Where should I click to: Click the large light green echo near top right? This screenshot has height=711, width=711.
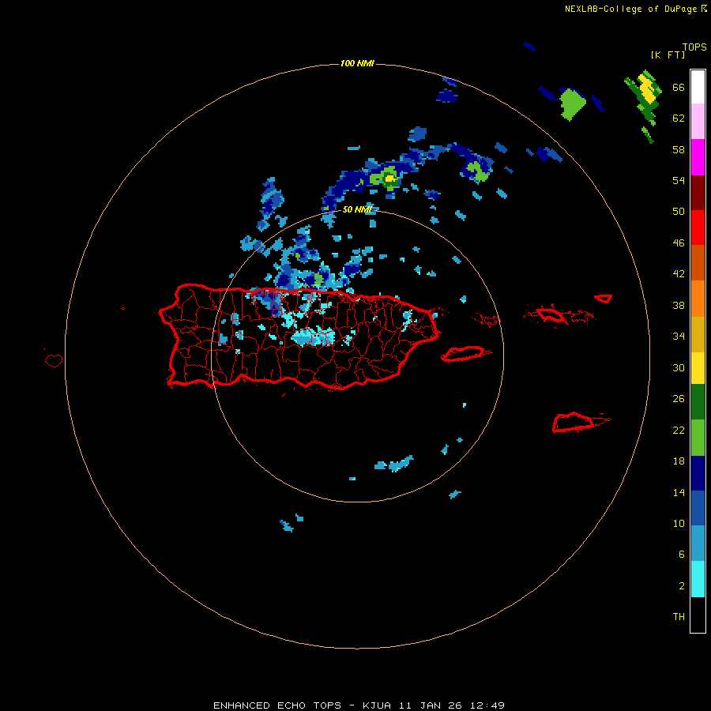(x=572, y=104)
